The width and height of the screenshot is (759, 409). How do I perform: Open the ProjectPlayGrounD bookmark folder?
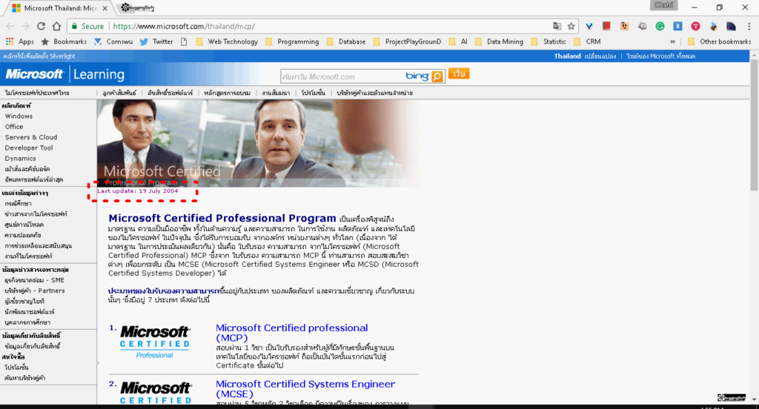407,41
